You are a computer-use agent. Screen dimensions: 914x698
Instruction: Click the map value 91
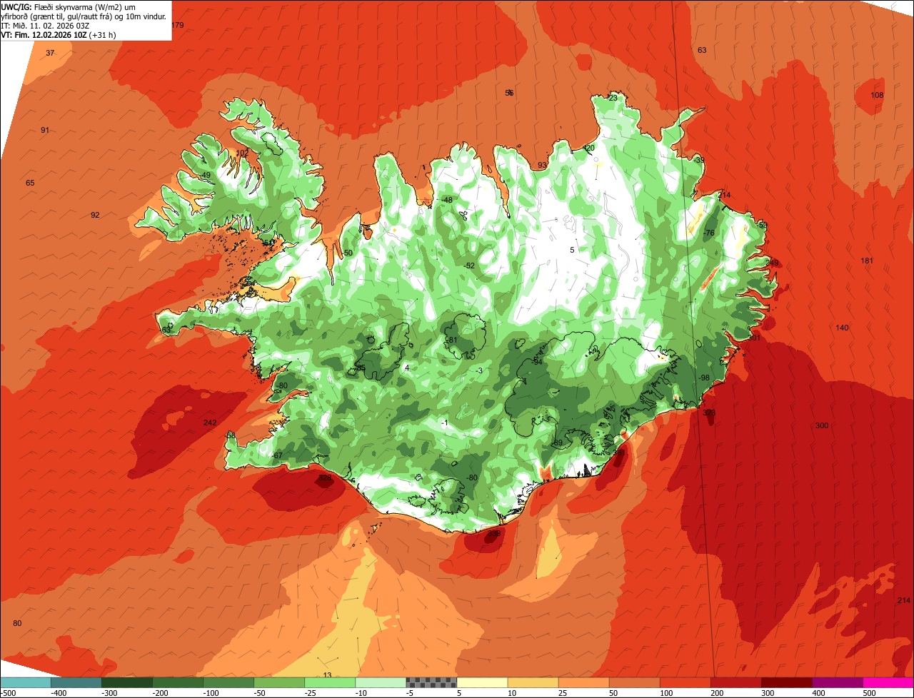pyautogui.click(x=45, y=130)
